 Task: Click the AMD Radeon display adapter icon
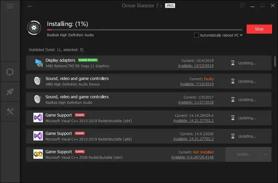click(x=38, y=63)
